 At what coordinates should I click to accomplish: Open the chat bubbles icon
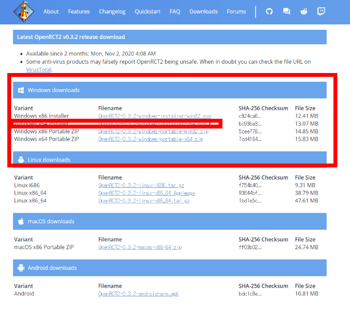(287, 11)
